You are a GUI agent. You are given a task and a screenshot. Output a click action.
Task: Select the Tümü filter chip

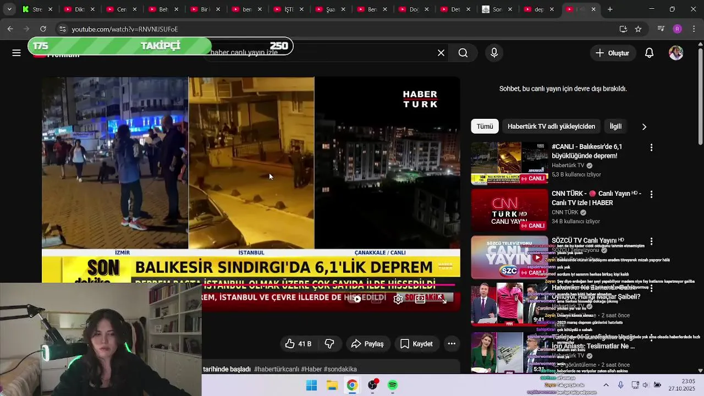pos(485,127)
